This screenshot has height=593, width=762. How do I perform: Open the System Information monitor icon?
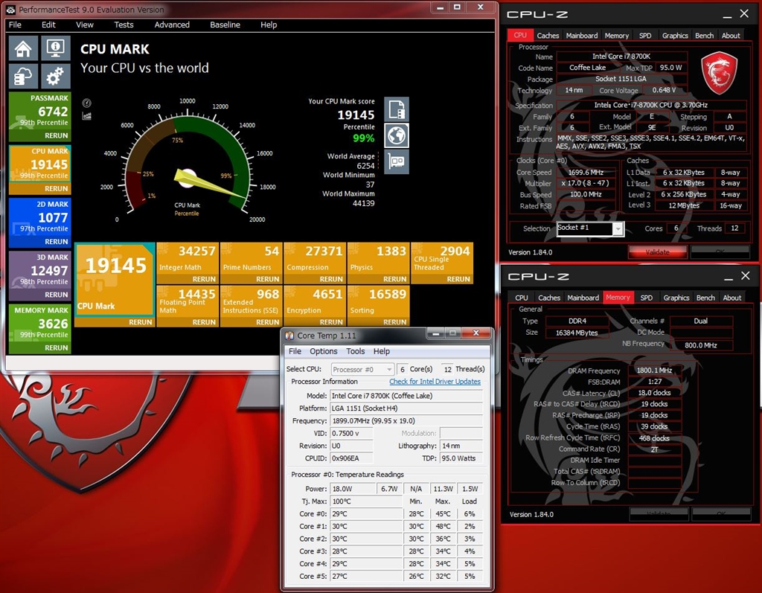click(56, 48)
